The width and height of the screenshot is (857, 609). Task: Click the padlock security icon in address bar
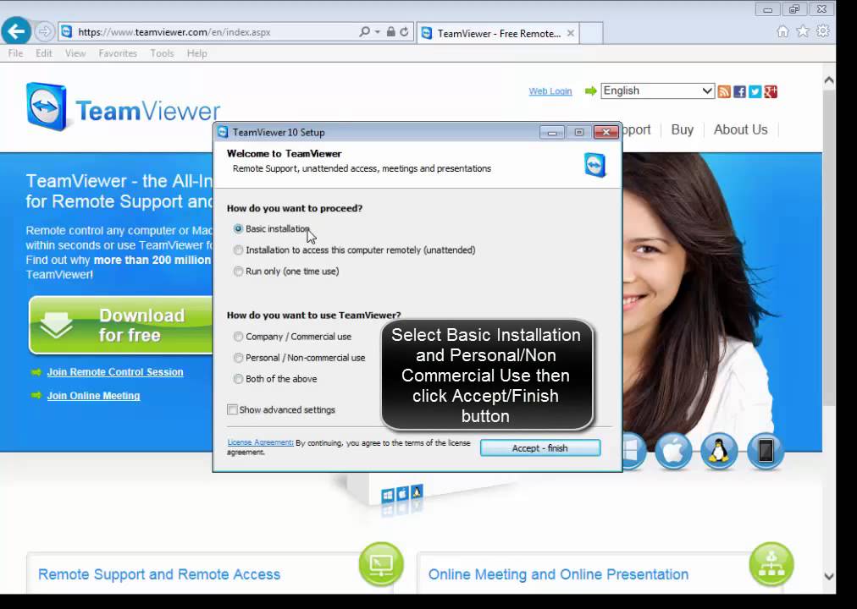[x=390, y=31]
